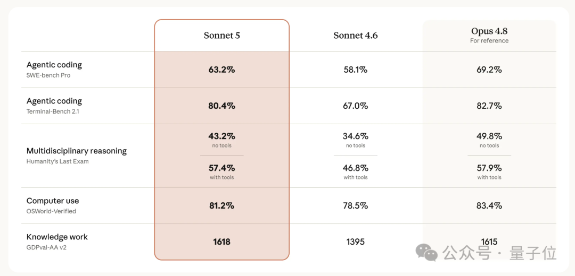Viewport: 575px width, 276px height.
Task: Select the Sonnet 5 column header
Action: click(222, 36)
